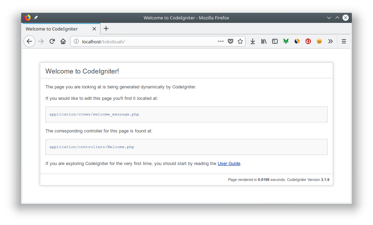Click the red download extension icon
Screen dimensions: 373x225
tap(308, 41)
